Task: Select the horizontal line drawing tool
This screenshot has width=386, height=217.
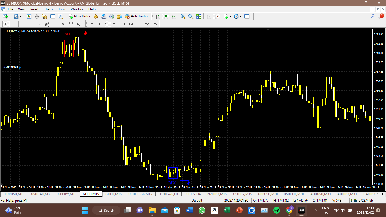Action: point(31,24)
